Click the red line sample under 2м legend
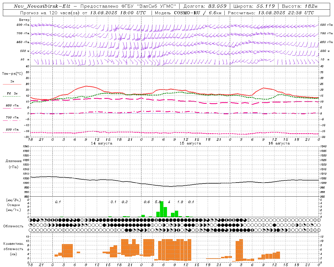 [x=12, y=84]
